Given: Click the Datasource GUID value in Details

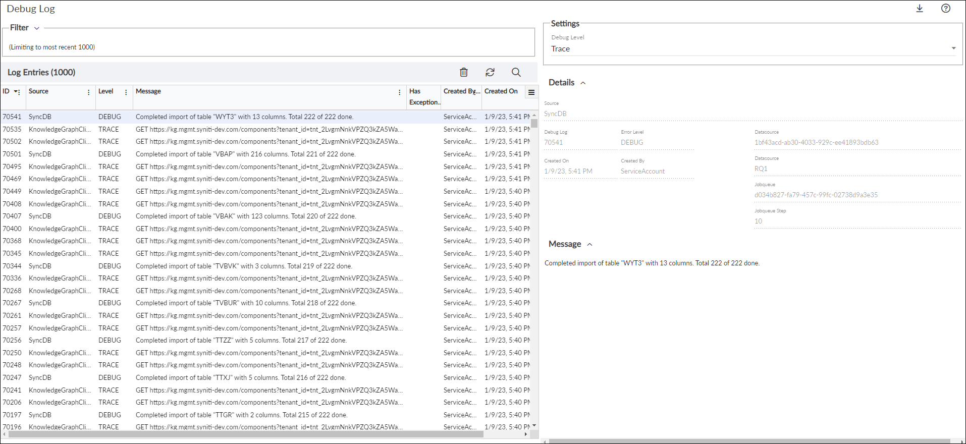Looking at the screenshot, I should click(x=816, y=142).
